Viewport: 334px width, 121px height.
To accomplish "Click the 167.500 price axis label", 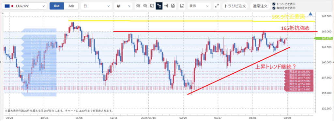I will [327, 16].
